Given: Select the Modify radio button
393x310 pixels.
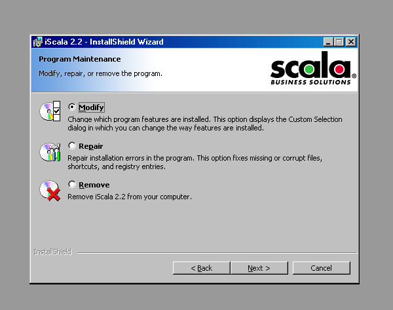Looking at the screenshot, I should (72, 107).
